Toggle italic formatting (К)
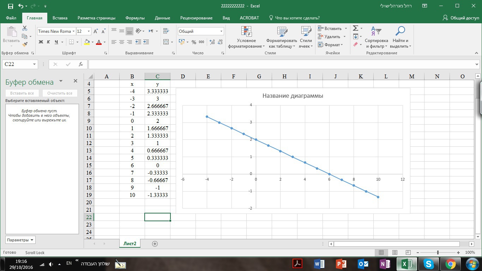Image resolution: width=482 pixels, height=271 pixels. point(48,42)
